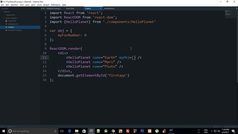This screenshot has width=238, height=134.
Task: Open webpack.config.js from the sidebar
Action: pos(15,30)
